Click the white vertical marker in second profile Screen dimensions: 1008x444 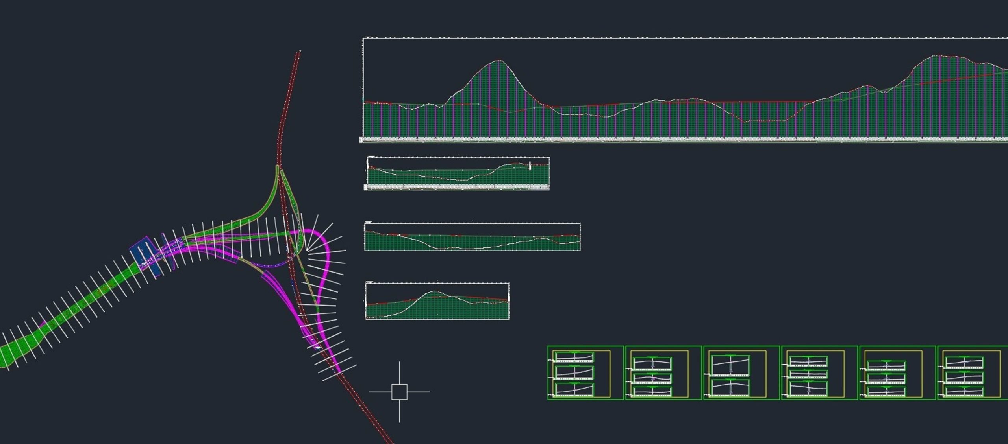point(530,166)
